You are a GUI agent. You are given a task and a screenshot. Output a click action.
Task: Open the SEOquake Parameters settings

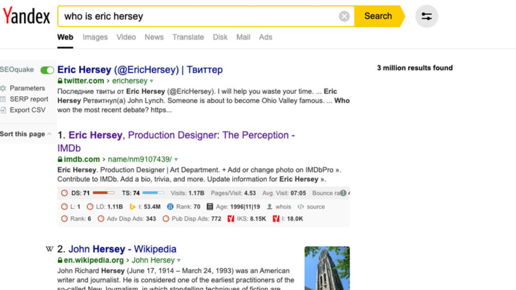click(27, 88)
